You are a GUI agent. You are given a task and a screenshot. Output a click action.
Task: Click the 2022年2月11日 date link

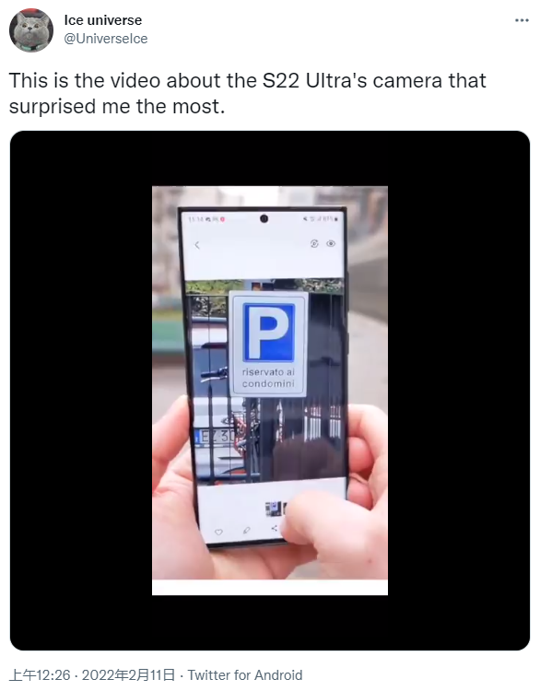point(128,675)
